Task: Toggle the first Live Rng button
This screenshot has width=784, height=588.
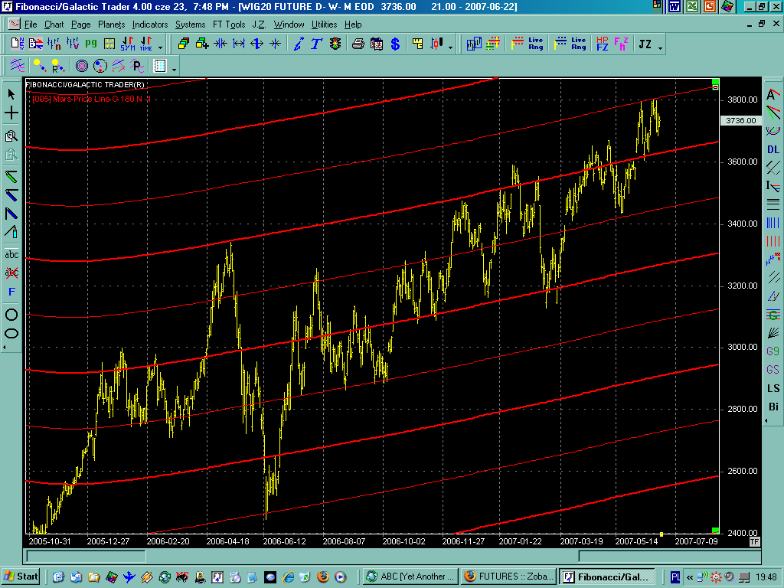Action: tap(535, 44)
